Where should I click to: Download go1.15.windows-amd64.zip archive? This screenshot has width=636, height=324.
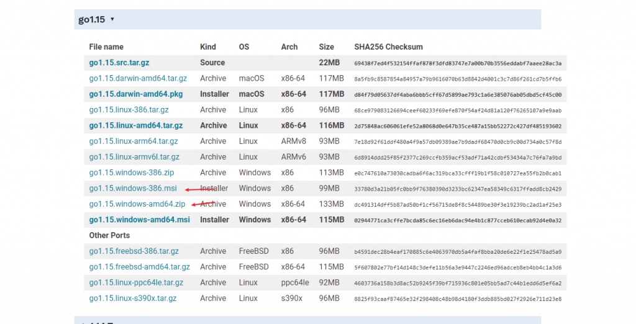(137, 204)
